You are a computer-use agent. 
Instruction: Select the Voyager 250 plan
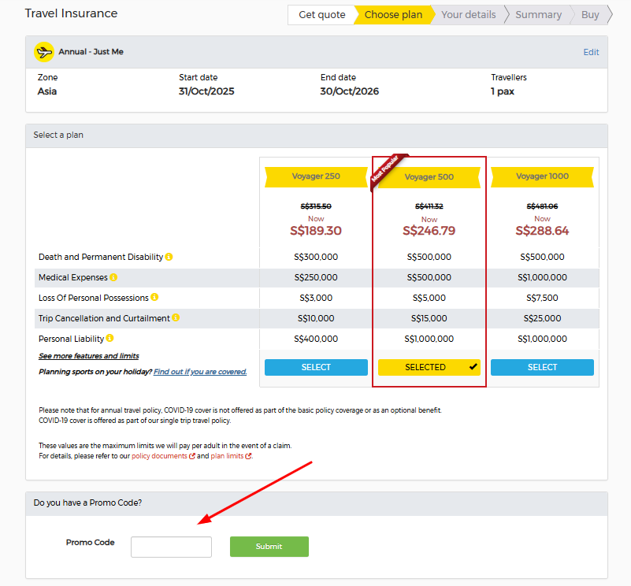coord(316,367)
